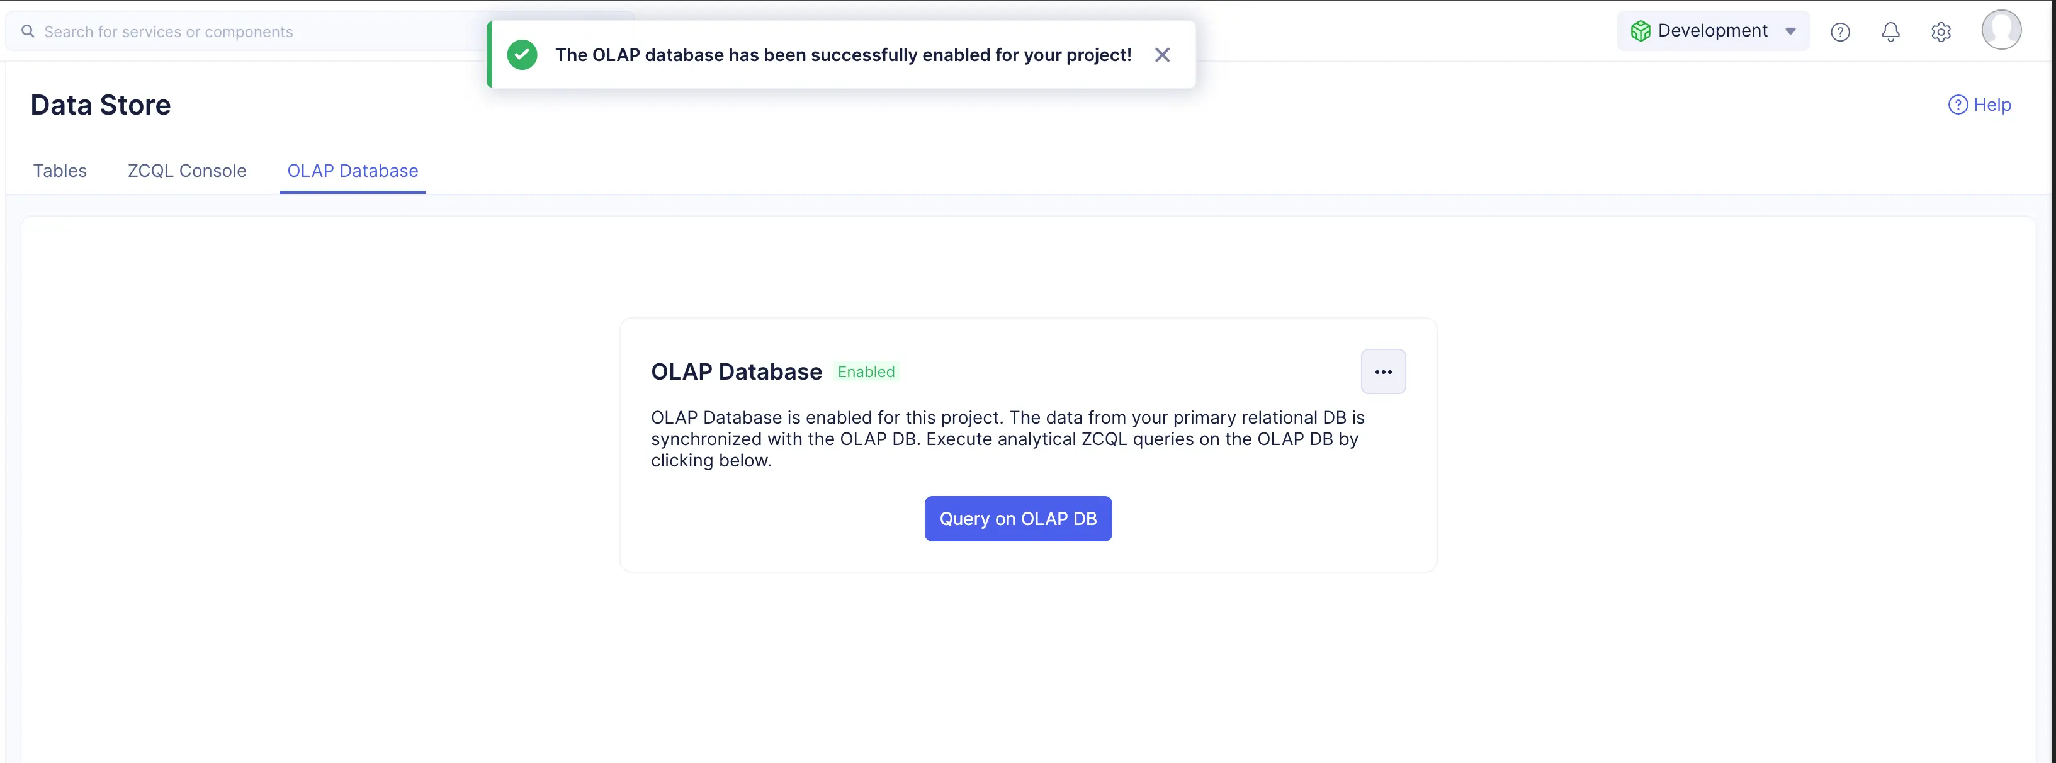Switch to the ZCQL Console tab
The width and height of the screenshot is (2056, 763).
pos(187,171)
